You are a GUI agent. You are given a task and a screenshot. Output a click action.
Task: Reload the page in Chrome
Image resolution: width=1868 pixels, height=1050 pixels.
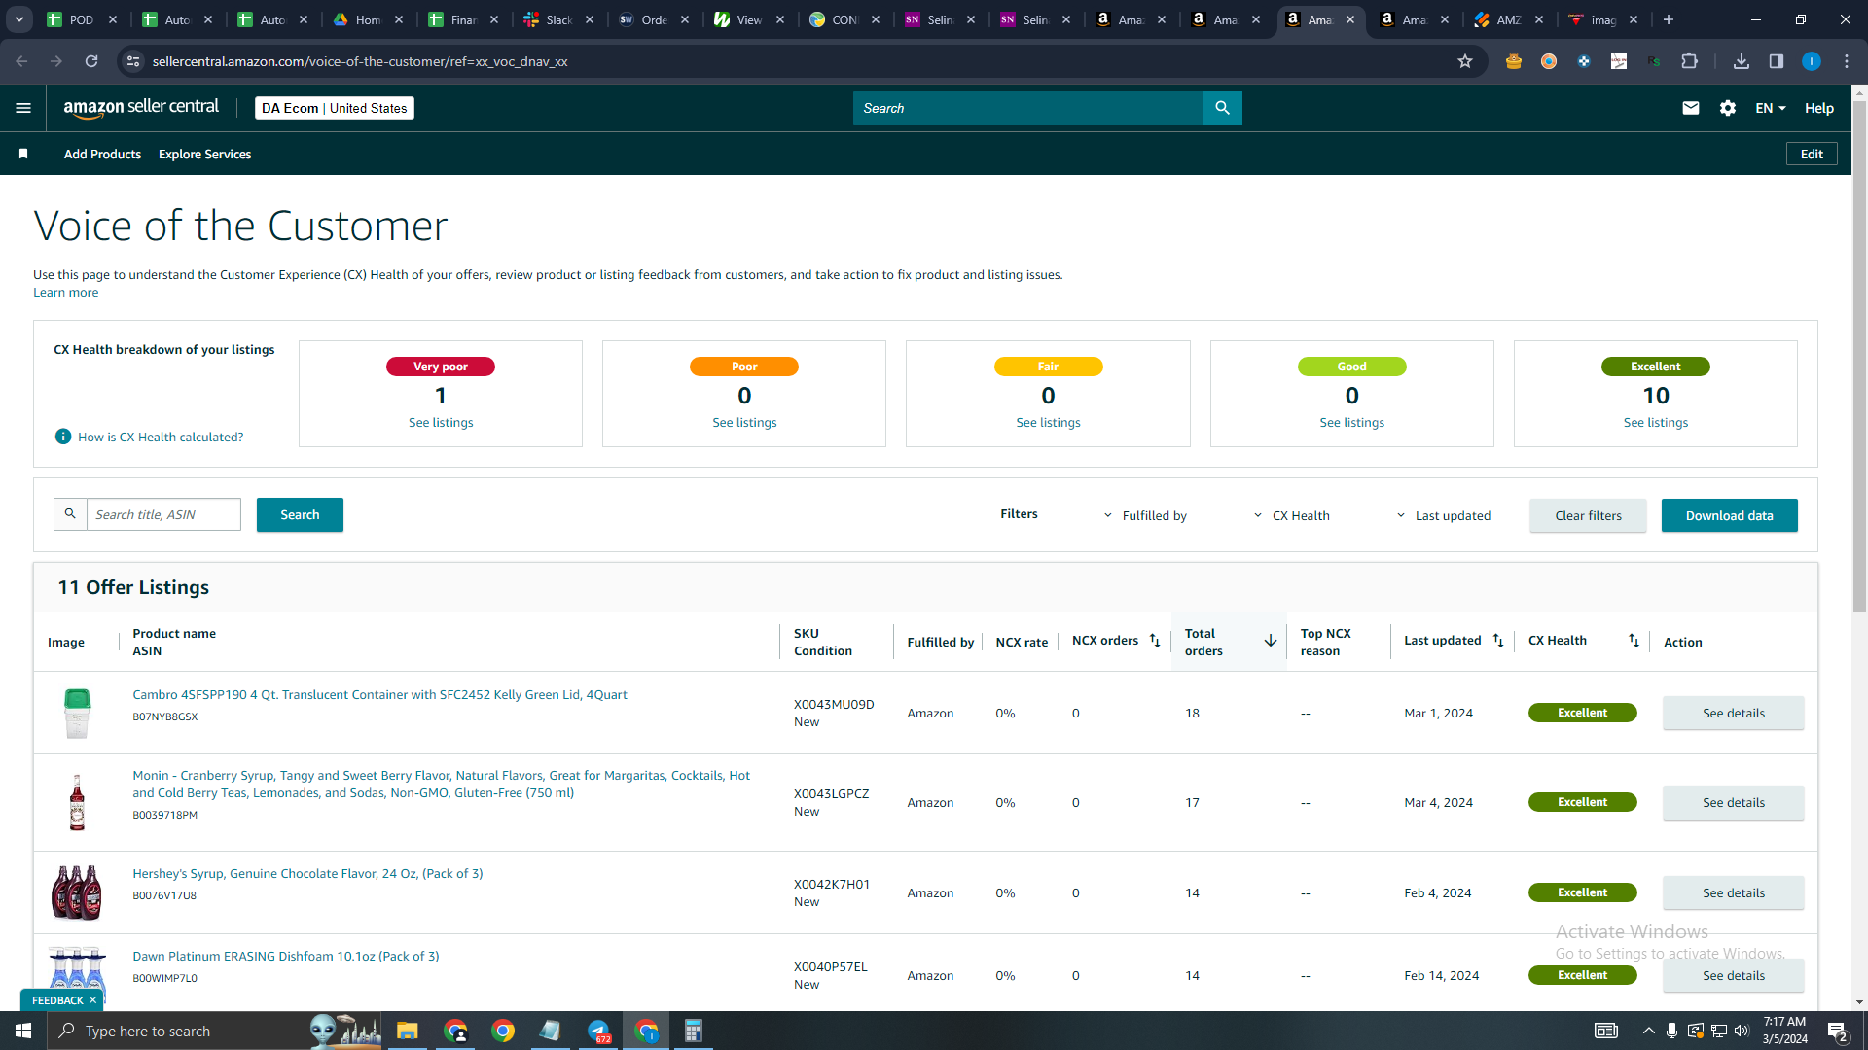pyautogui.click(x=91, y=61)
